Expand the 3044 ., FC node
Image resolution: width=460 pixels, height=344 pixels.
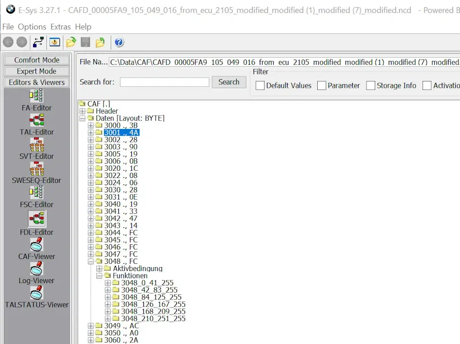pyautogui.click(x=91, y=233)
